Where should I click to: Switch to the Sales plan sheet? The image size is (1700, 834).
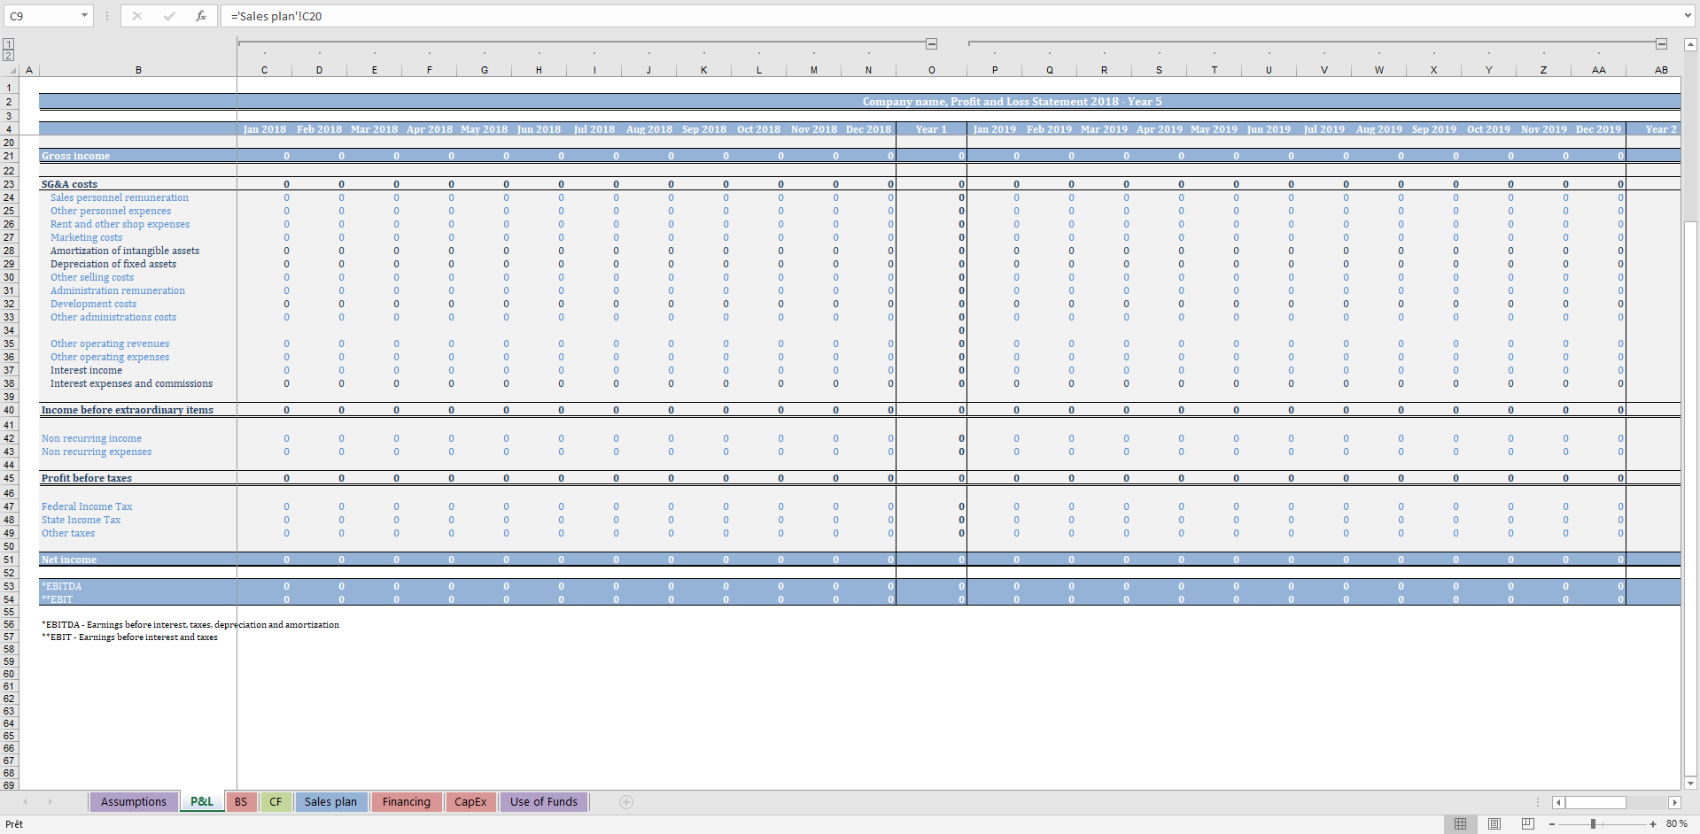[330, 802]
